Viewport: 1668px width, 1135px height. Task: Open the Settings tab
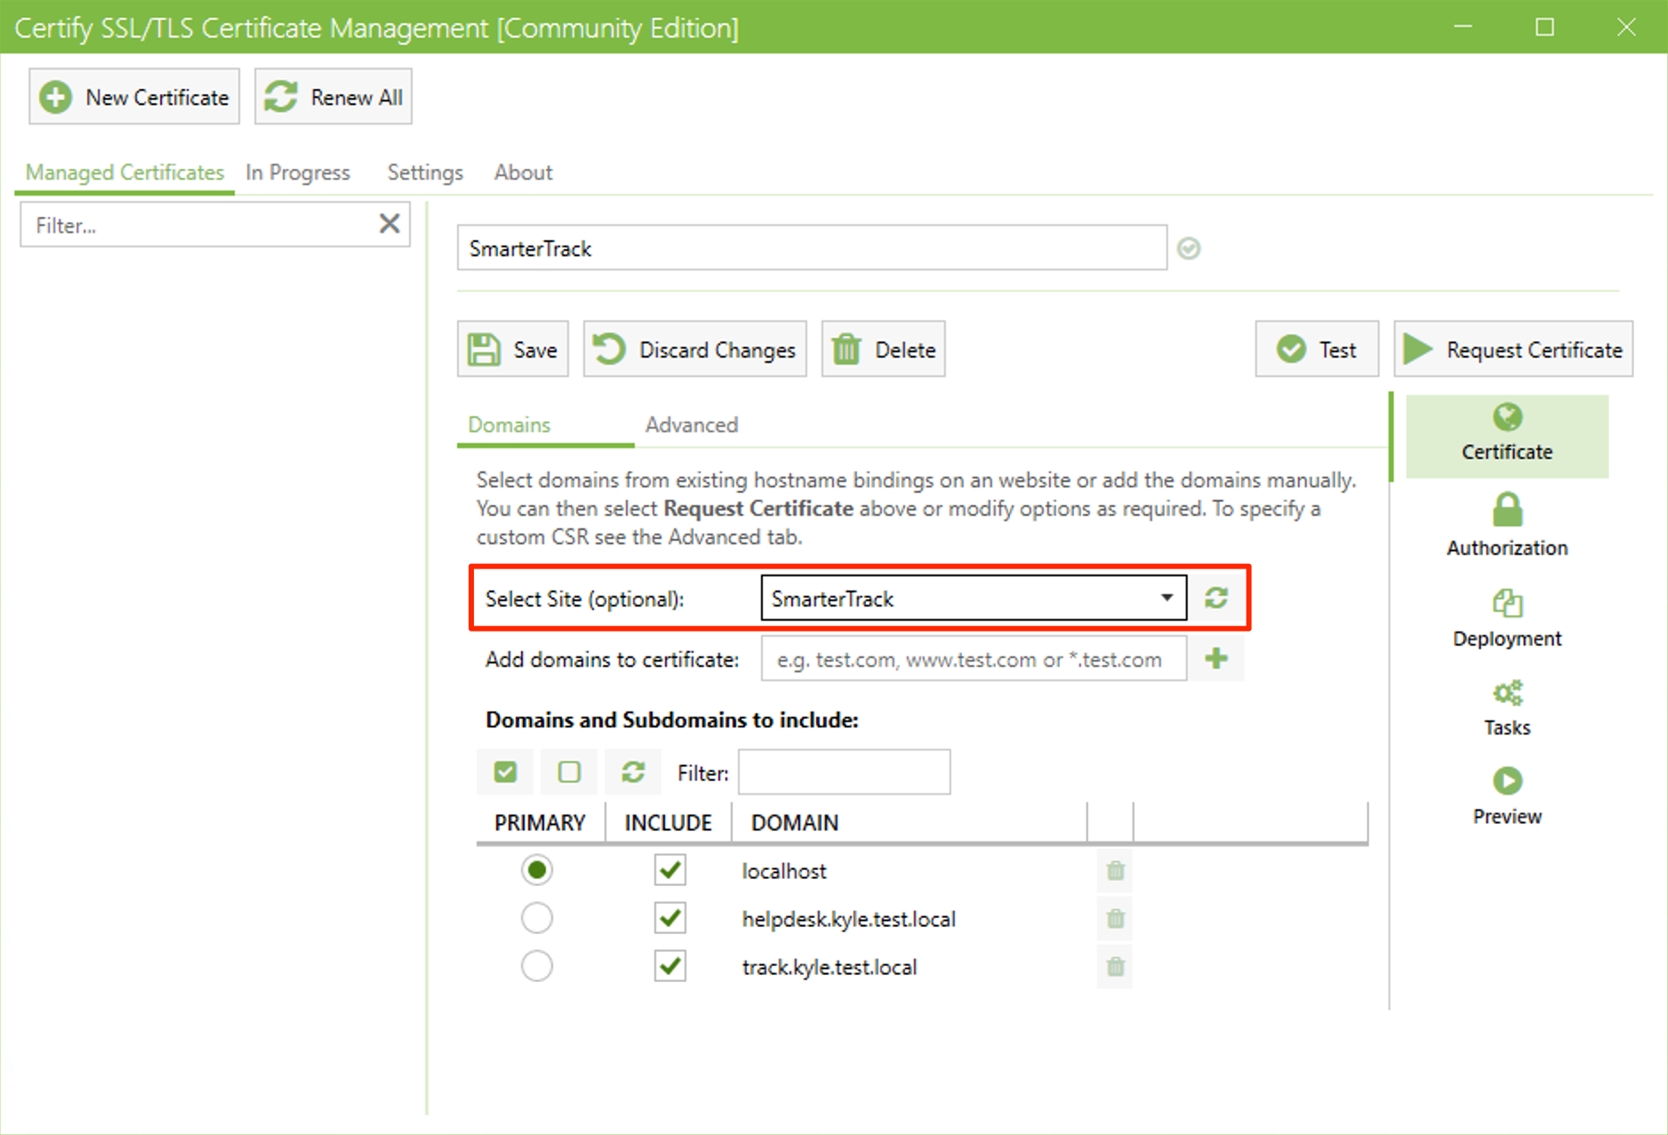[425, 173]
